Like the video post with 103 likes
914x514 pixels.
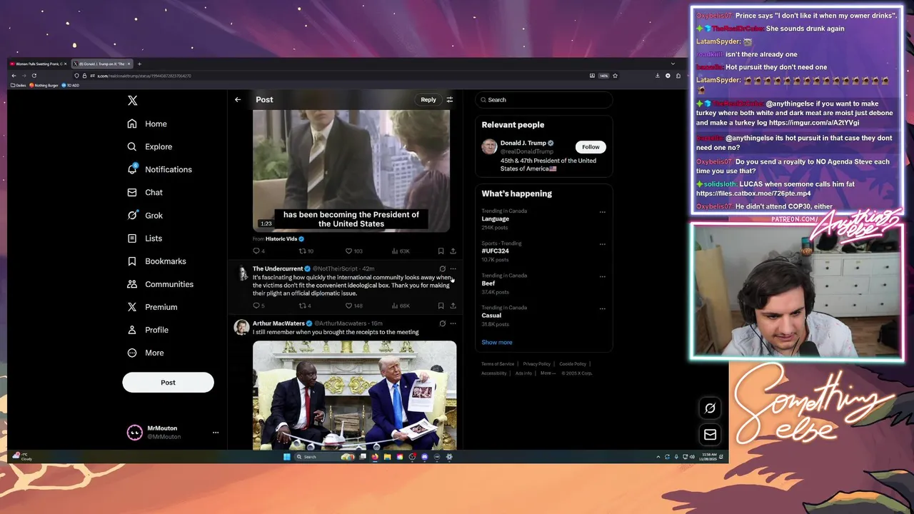point(353,251)
